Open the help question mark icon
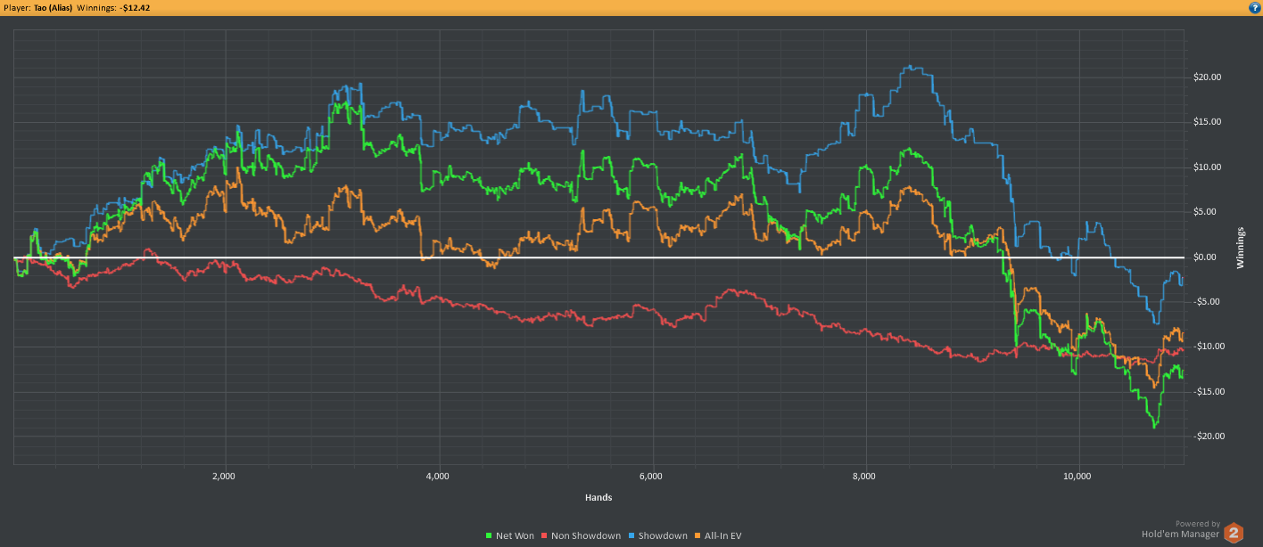Image resolution: width=1263 pixels, height=547 pixels. (x=1254, y=7)
